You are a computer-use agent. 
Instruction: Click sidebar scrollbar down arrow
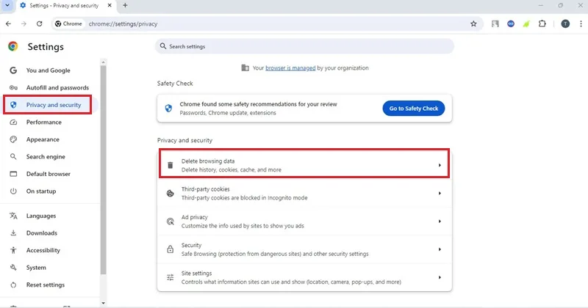point(104,303)
